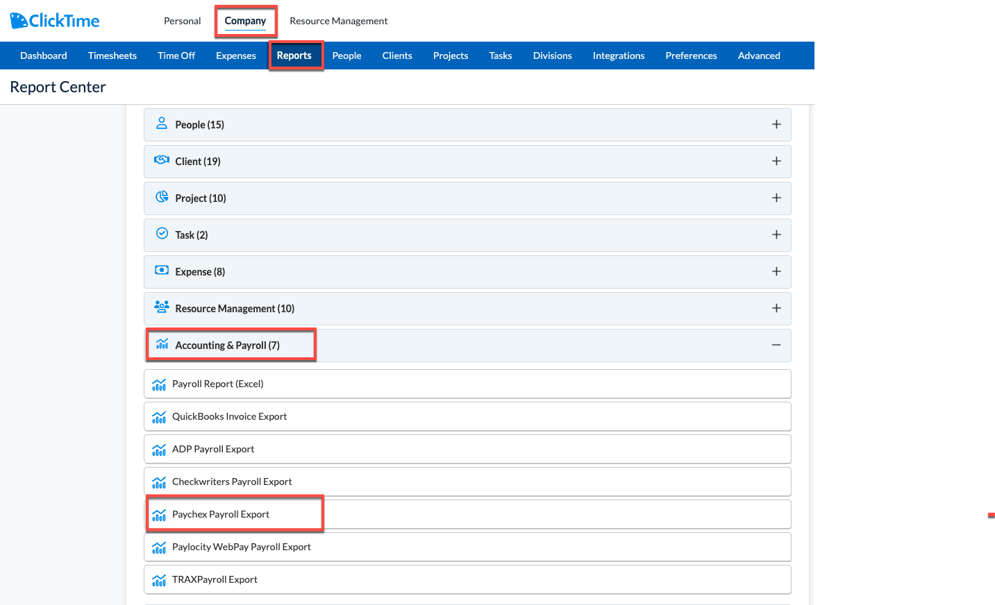995x605 pixels.
Task: Click the Project pie chart icon
Action: pyautogui.click(x=162, y=197)
